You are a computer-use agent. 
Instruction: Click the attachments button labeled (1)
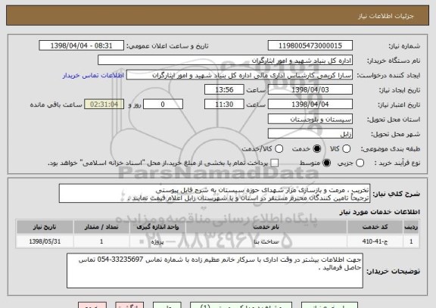[x=241, y=305]
